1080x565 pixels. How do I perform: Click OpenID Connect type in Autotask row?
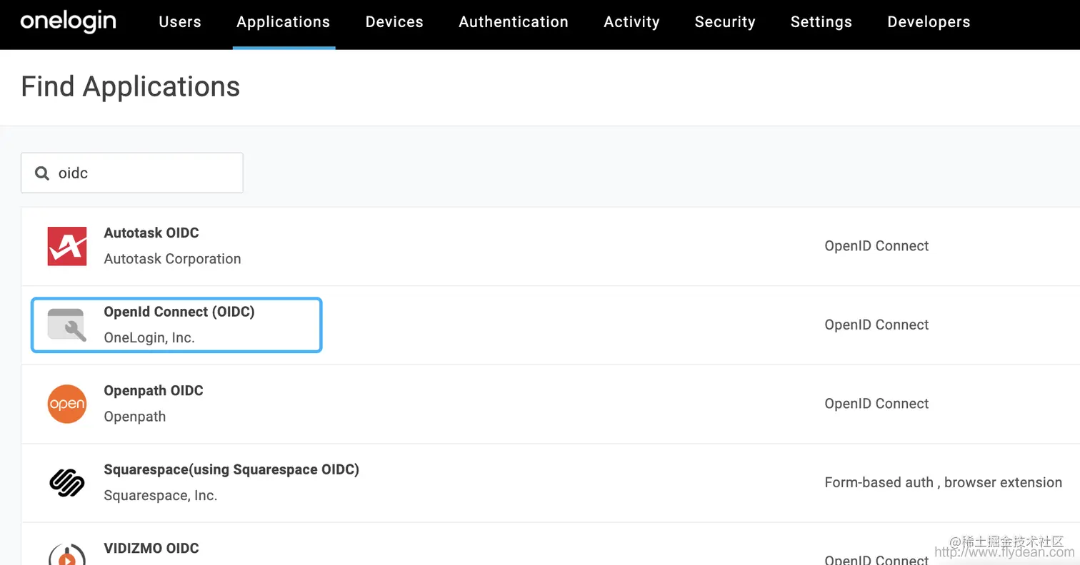(876, 246)
